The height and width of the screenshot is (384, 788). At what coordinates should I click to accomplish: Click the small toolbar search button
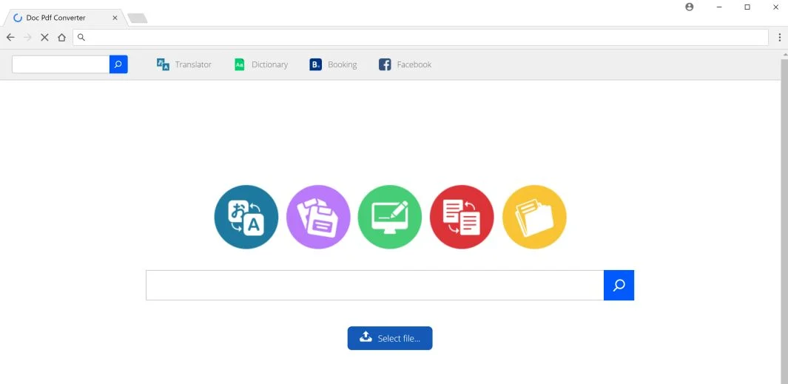point(118,64)
